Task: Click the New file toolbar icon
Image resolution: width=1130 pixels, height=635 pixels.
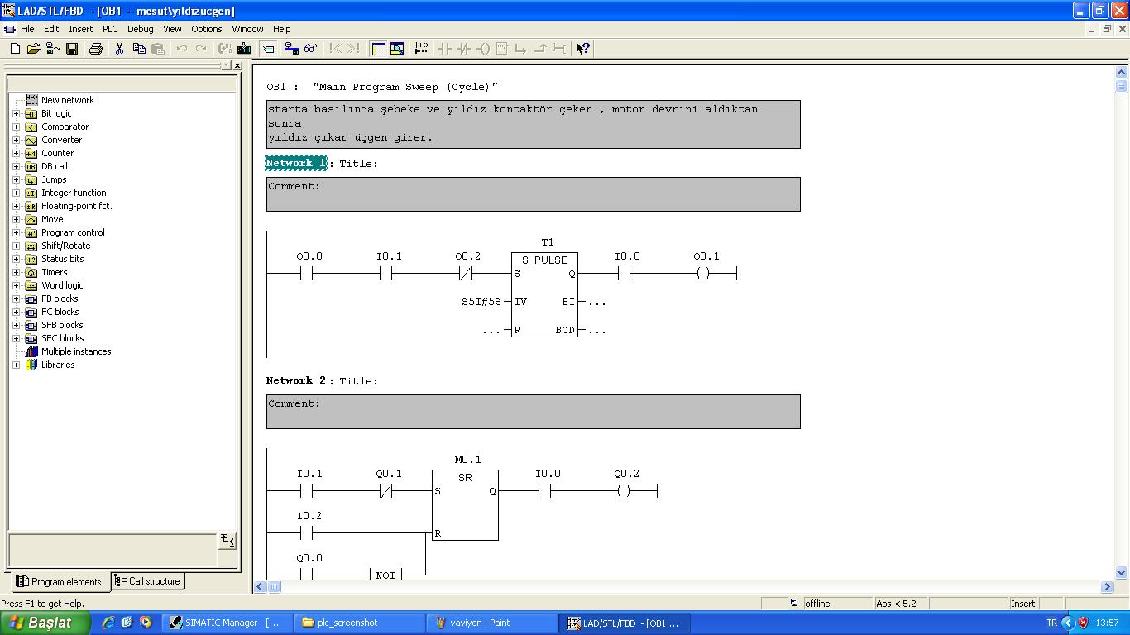Action: (x=15, y=49)
